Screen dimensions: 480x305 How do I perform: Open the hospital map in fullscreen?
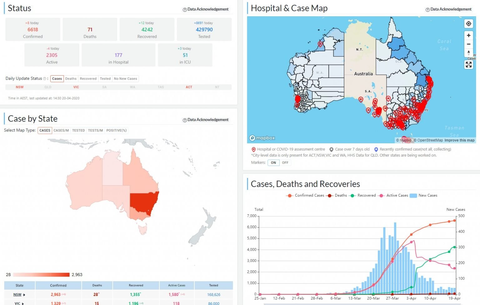[x=468, y=65]
